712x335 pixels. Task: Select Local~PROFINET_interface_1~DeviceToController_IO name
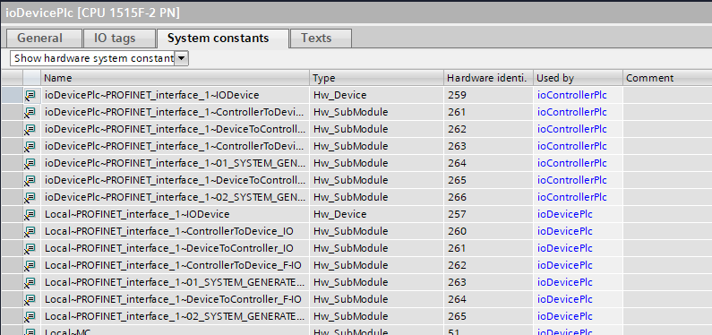click(176, 249)
